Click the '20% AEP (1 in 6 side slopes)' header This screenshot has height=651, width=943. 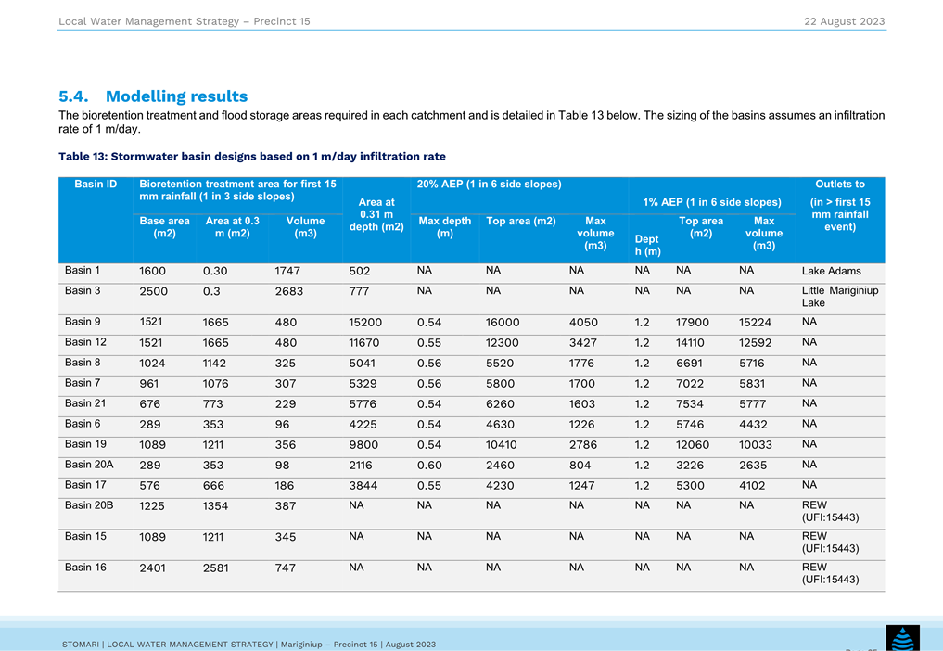[489, 185]
